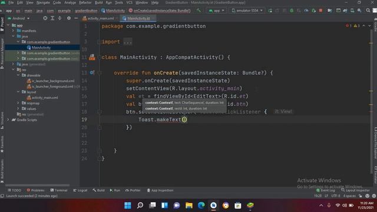Click the class gutter icon beside MainActivity
The image size is (377, 212).
pyautogui.click(x=92, y=57)
